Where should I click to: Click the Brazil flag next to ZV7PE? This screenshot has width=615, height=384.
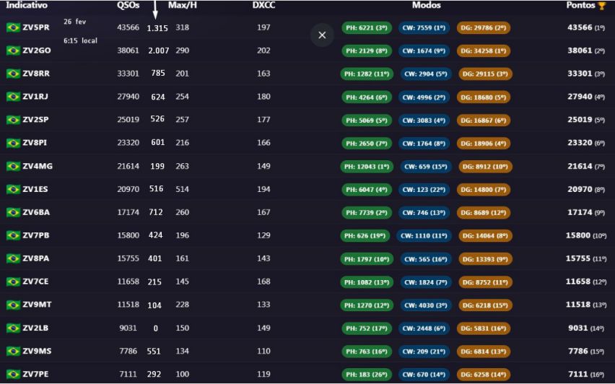click(x=13, y=374)
